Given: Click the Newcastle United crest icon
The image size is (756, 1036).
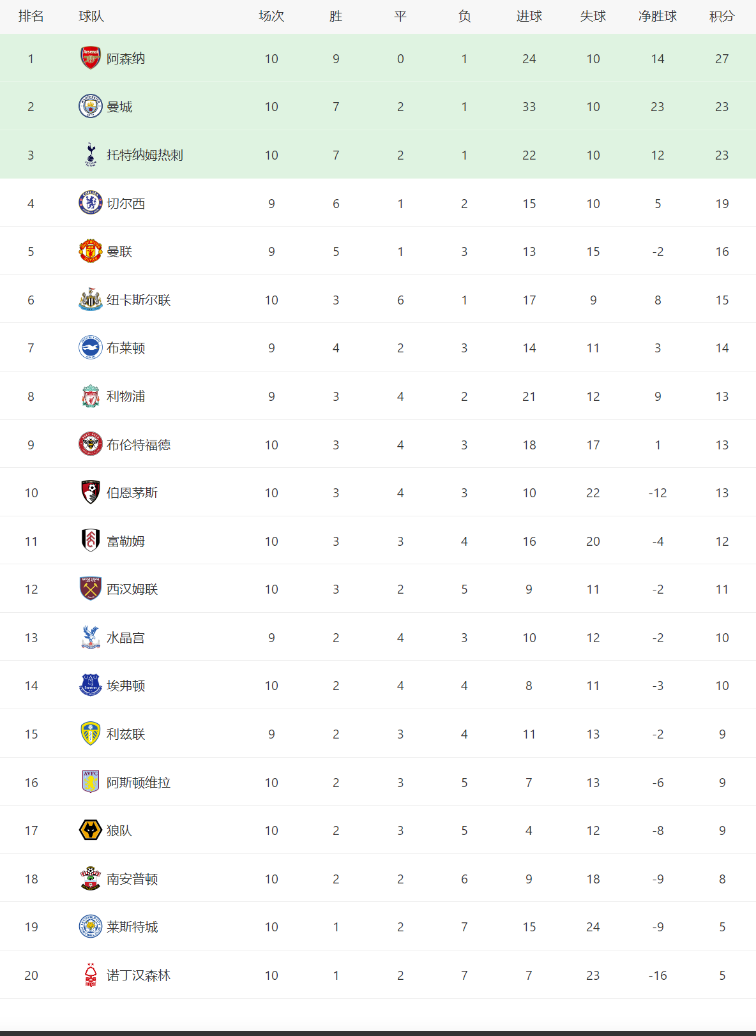Looking at the screenshot, I should pyautogui.click(x=91, y=299).
